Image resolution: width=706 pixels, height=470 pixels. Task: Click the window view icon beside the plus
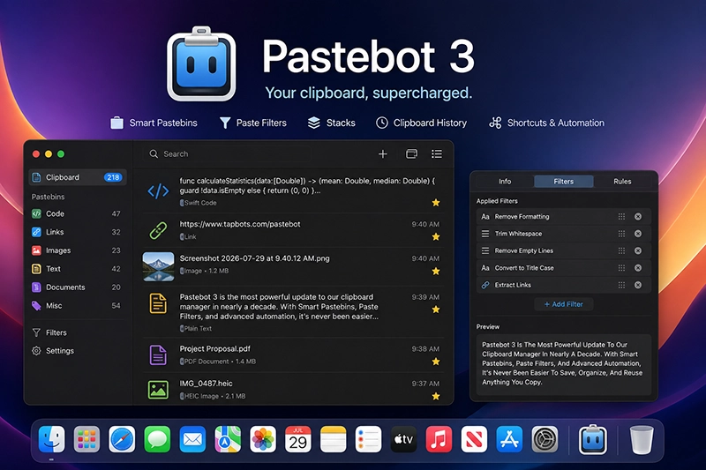click(x=411, y=154)
